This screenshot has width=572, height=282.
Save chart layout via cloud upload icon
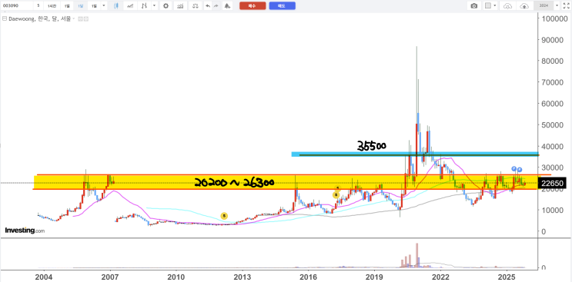pos(524,6)
